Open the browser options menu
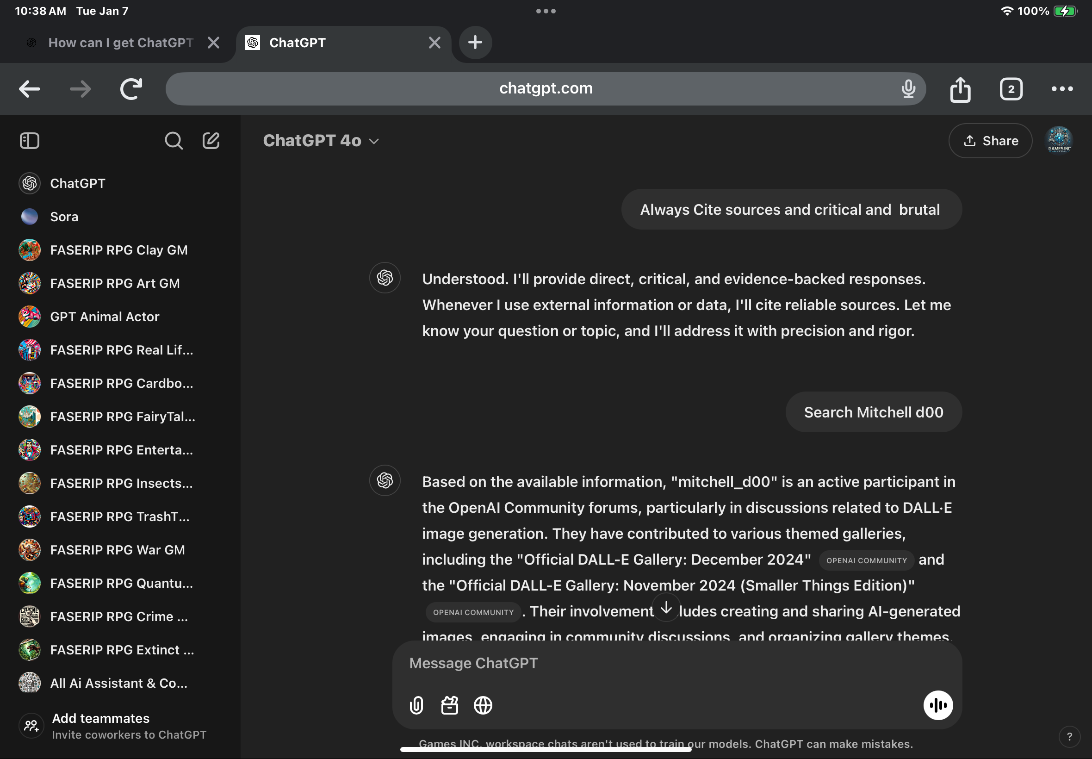Screen dimensions: 1092x759 [1061, 88]
